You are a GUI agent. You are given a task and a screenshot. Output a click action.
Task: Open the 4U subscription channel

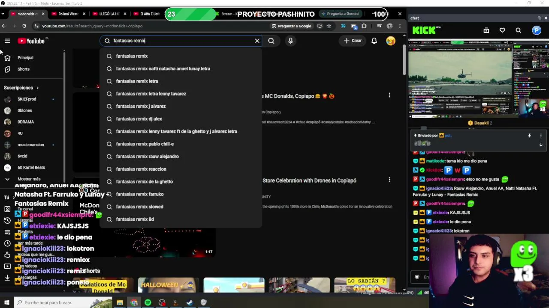[20, 133]
